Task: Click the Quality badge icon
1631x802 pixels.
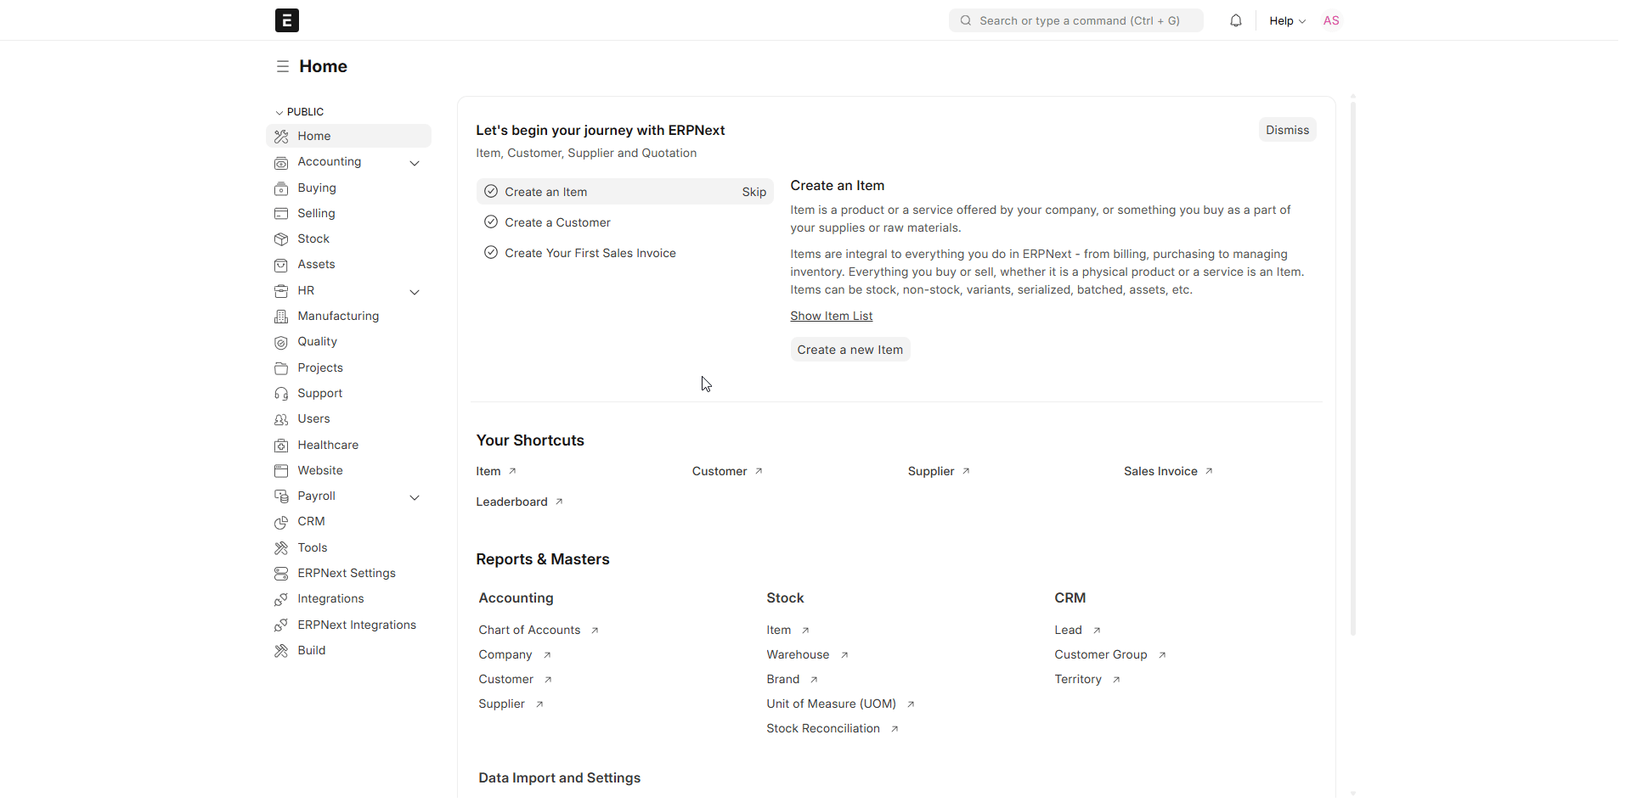Action: pyautogui.click(x=281, y=343)
